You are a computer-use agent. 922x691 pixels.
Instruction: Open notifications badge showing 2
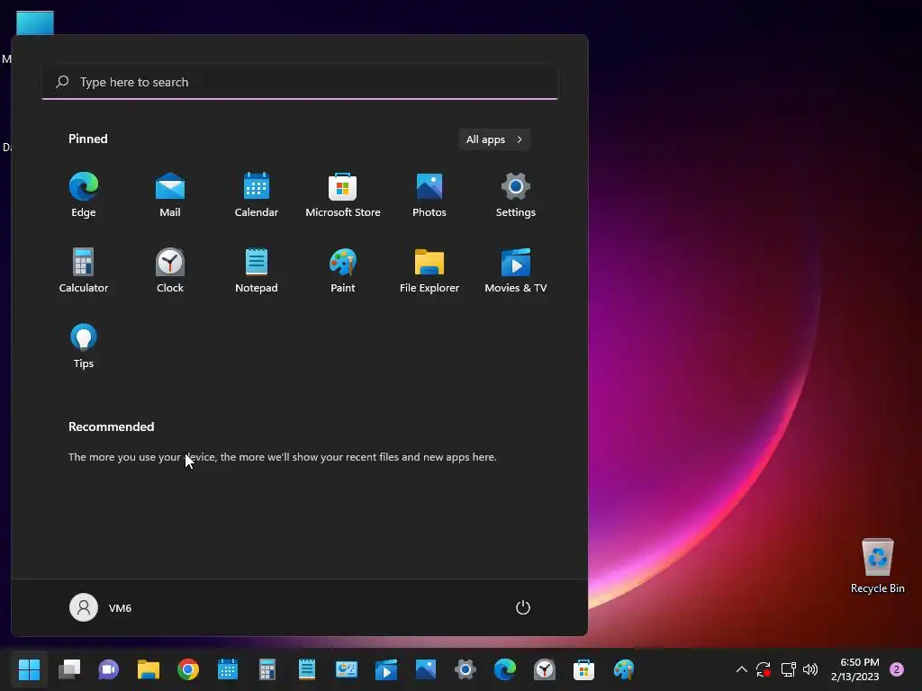pyautogui.click(x=897, y=669)
